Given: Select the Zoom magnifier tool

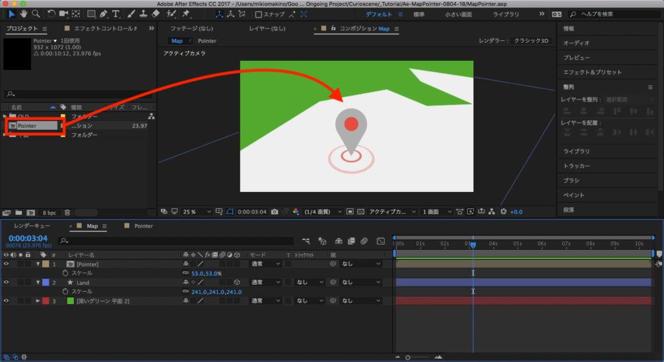Looking at the screenshot, I should 36,14.
